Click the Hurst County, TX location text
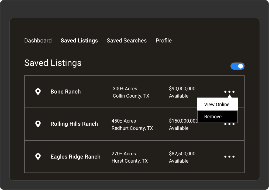The width and height of the screenshot is (269, 190). [130, 161]
